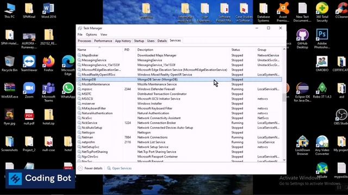Open the Options menu
The image size is (348, 195).
point(91,35)
